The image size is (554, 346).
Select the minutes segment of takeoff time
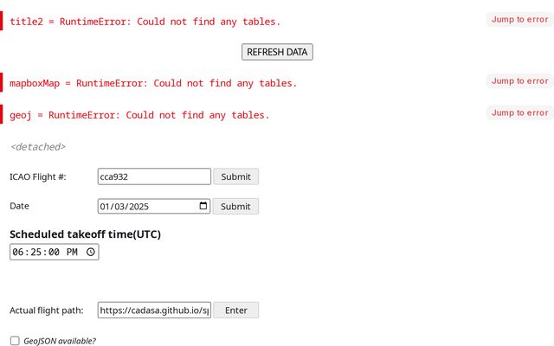pos(36,252)
